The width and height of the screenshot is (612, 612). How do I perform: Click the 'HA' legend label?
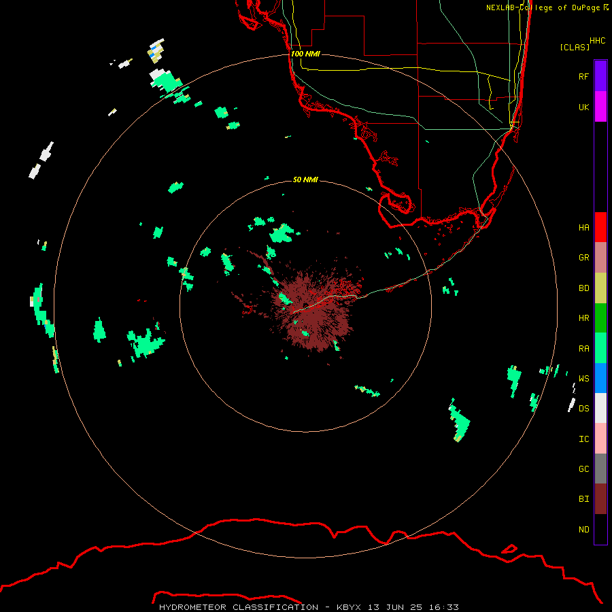tap(583, 228)
